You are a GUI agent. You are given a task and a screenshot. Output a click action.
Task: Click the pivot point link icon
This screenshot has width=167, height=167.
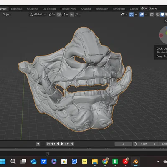tap(51, 15)
